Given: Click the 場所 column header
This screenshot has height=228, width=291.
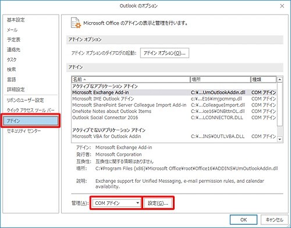Looking at the screenshot, I should click(221, 79).
